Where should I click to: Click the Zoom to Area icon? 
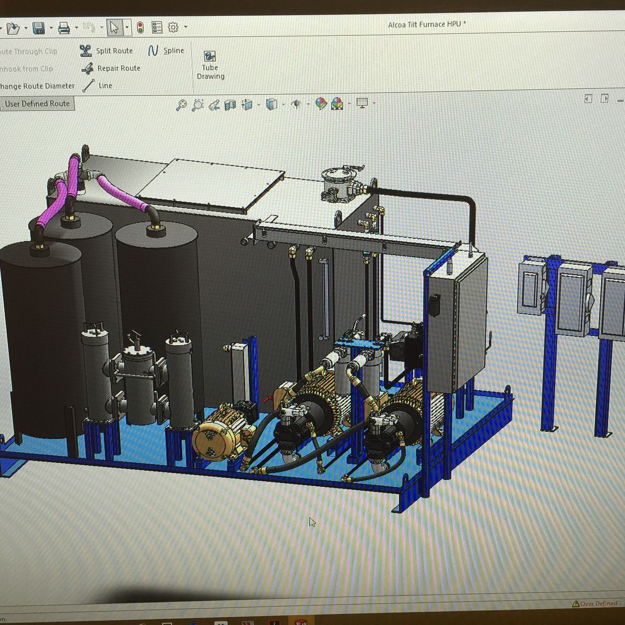click(197, 105)
